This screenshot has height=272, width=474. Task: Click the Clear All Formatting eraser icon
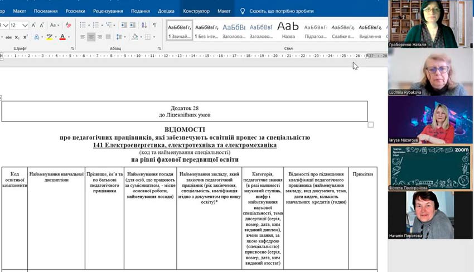(x=68, y=25)
